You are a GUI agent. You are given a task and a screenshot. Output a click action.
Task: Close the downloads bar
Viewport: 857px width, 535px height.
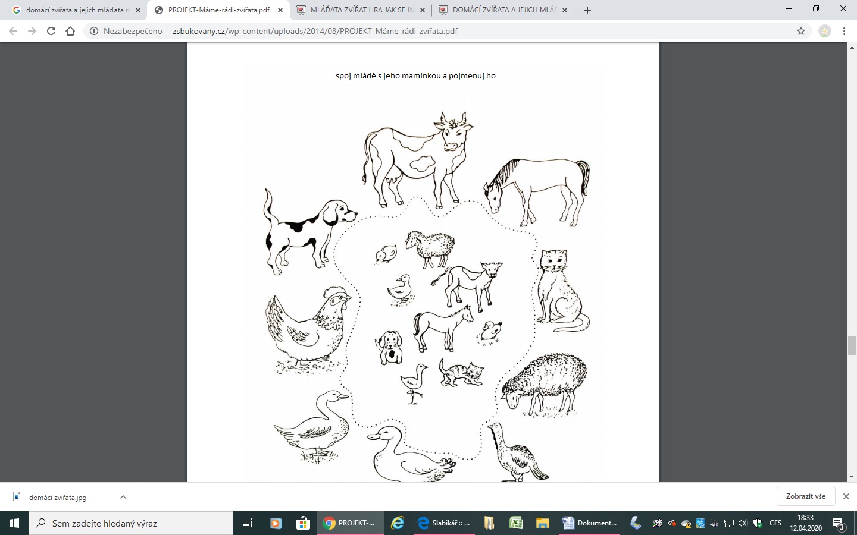846,496
